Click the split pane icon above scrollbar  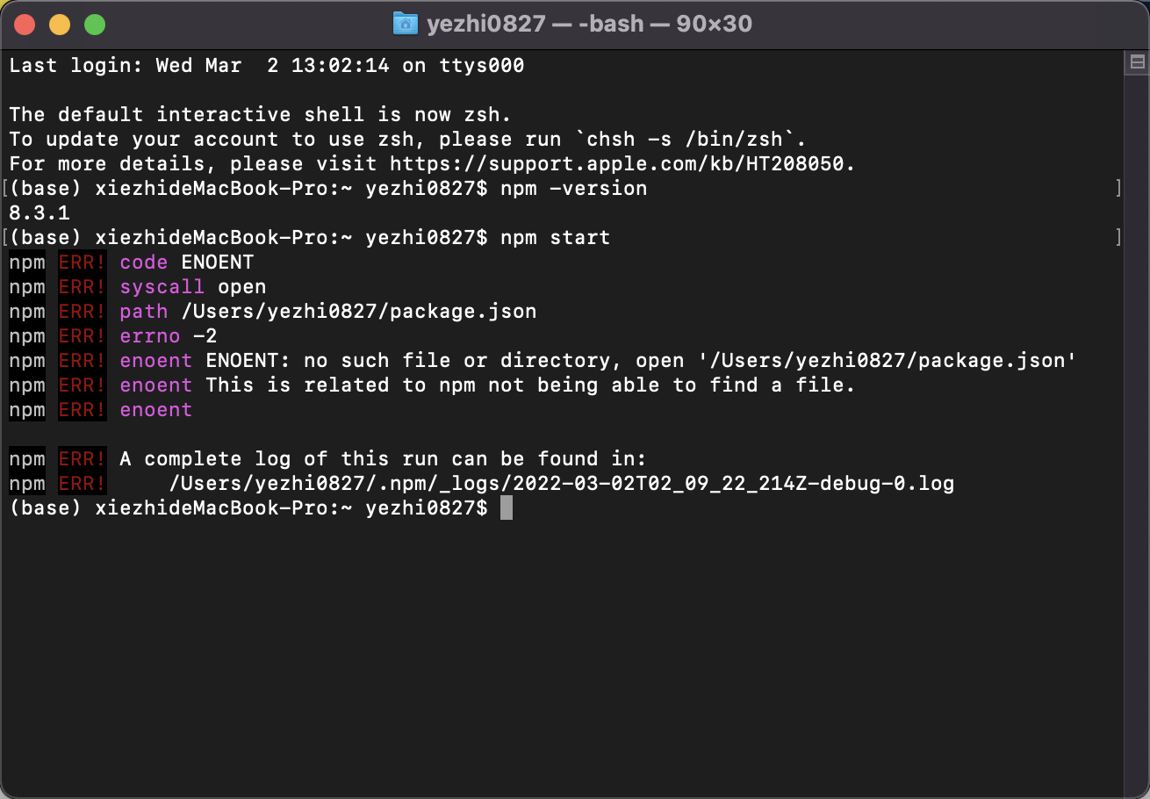1137,61
